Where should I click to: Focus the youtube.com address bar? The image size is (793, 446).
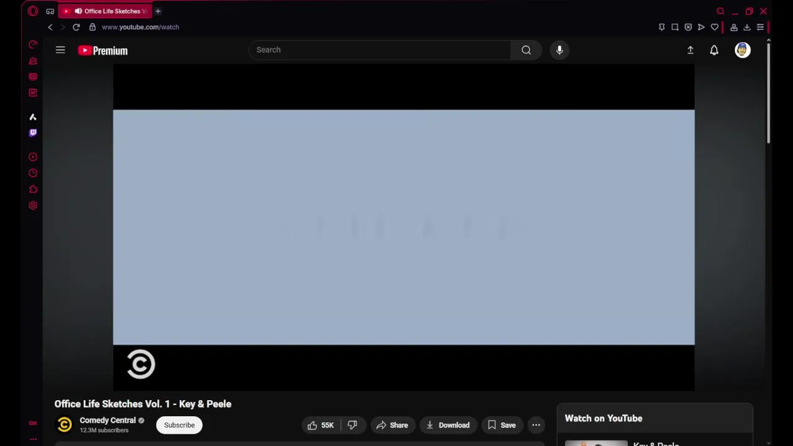tap(141, 27)
